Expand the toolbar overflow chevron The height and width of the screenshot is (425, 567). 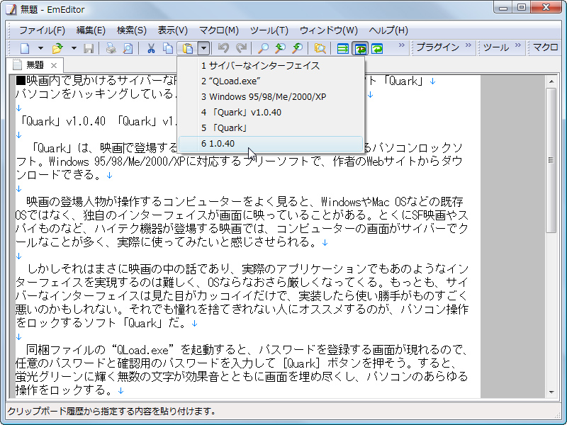[x=402, y=48]
